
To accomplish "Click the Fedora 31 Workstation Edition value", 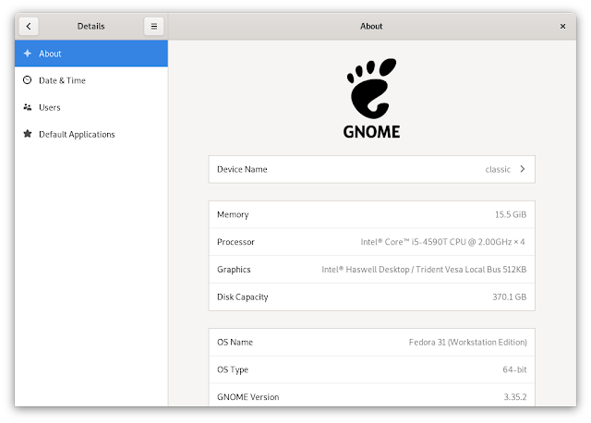I will [x=468, y=343].
